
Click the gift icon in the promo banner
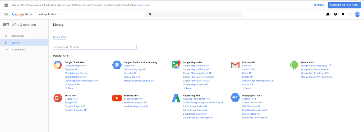click(6, 5)
